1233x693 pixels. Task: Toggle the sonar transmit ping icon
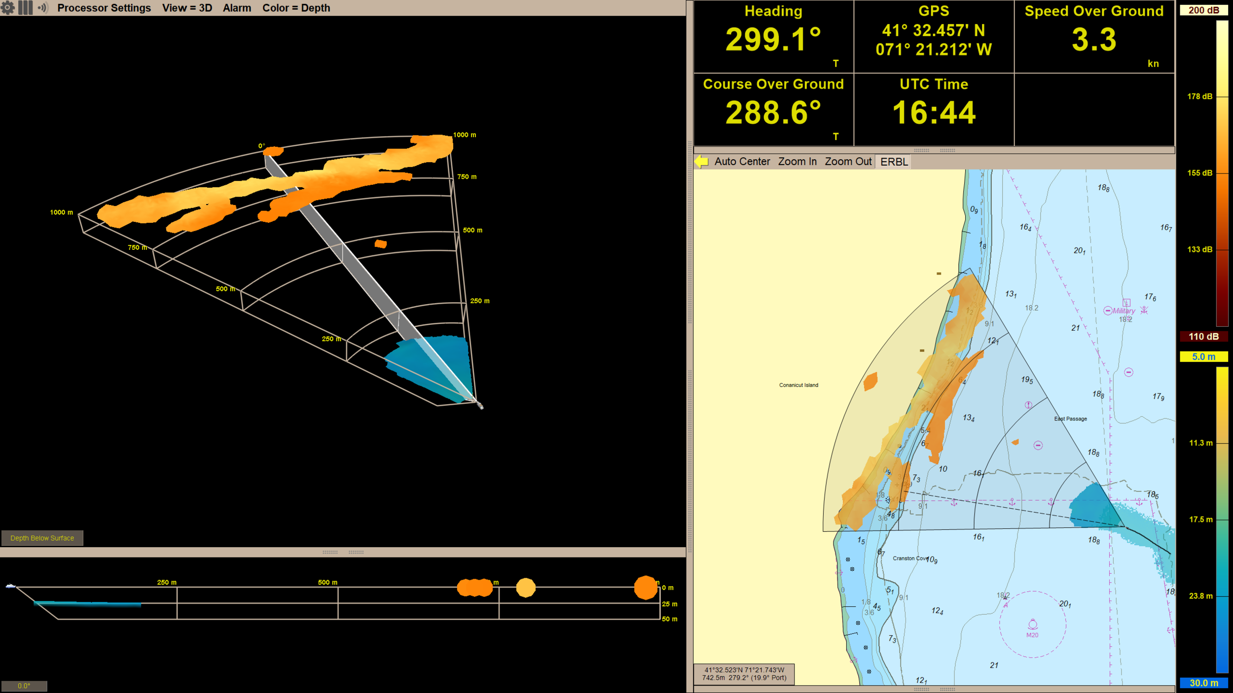(x=41, y=8)
